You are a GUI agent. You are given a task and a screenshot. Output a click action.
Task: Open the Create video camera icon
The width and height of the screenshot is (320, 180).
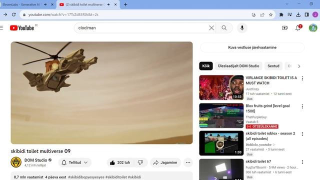[285, 28]
